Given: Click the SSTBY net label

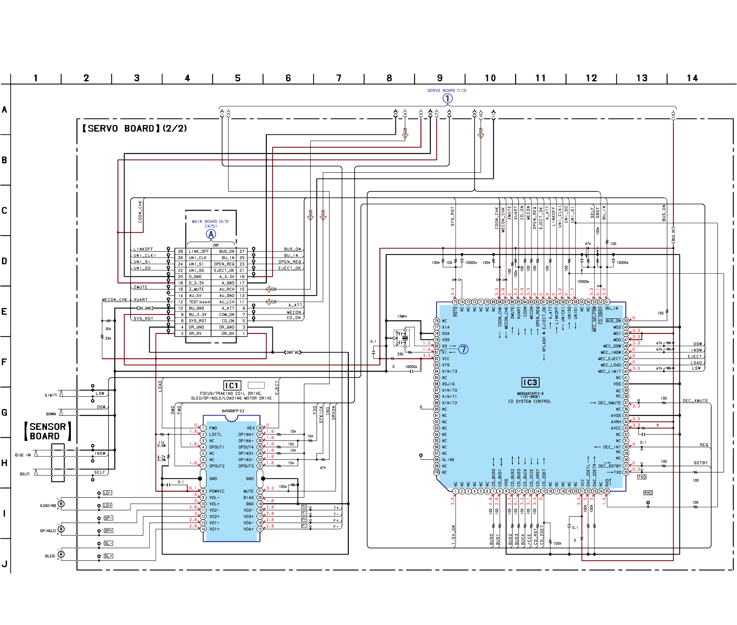Looking at the screenshot, I should click(x=701, y=463).
